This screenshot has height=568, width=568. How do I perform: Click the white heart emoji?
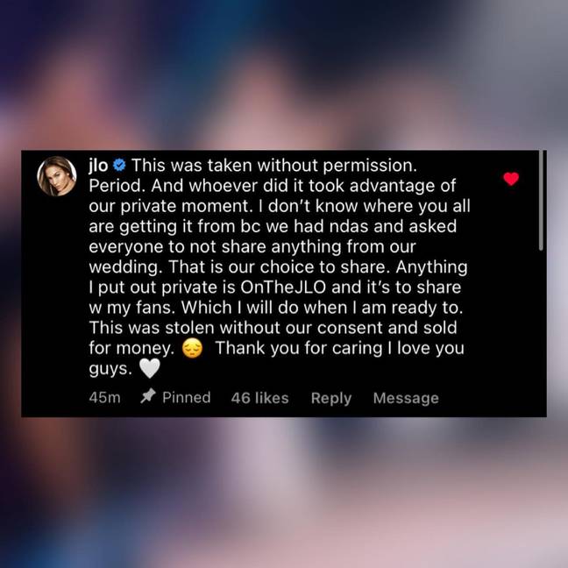tap(150, 368)
